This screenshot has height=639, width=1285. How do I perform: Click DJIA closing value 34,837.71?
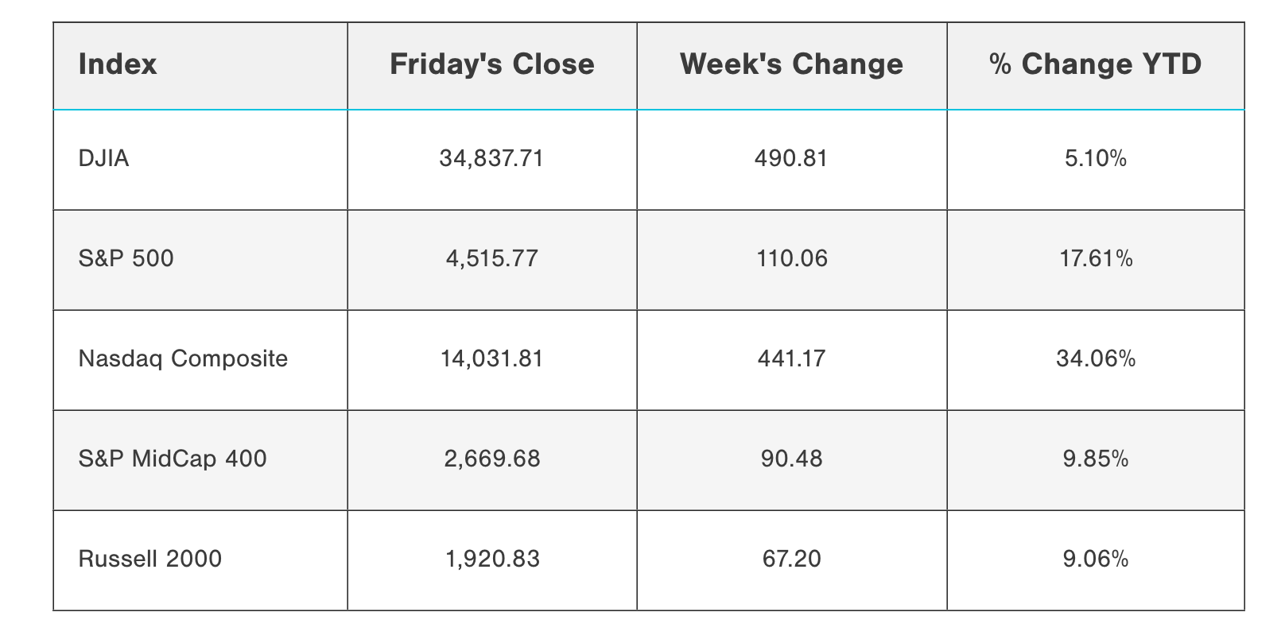(491, 159)
